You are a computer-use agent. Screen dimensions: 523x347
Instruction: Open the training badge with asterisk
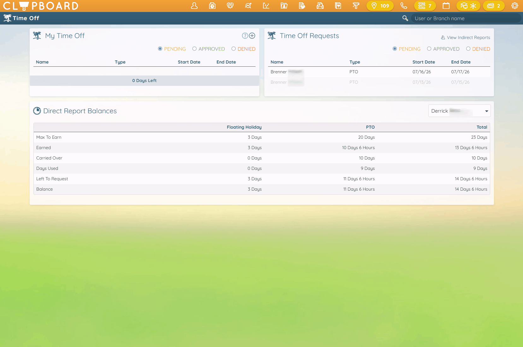pos(468,6)
